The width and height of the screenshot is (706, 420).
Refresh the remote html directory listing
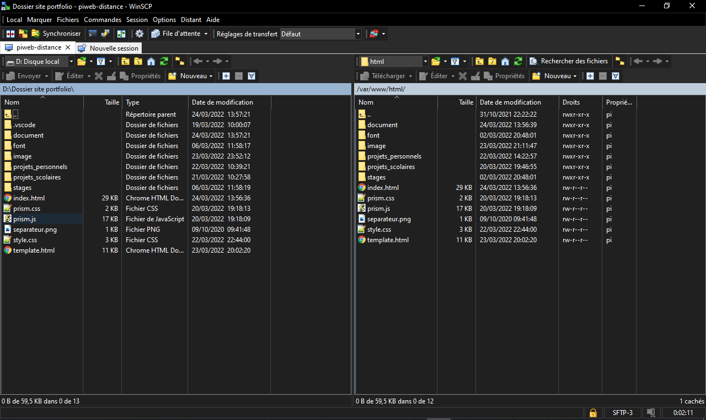tap(518, 61)
